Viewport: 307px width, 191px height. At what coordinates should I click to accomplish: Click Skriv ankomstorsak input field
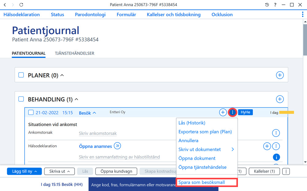[x=98, y=133]
